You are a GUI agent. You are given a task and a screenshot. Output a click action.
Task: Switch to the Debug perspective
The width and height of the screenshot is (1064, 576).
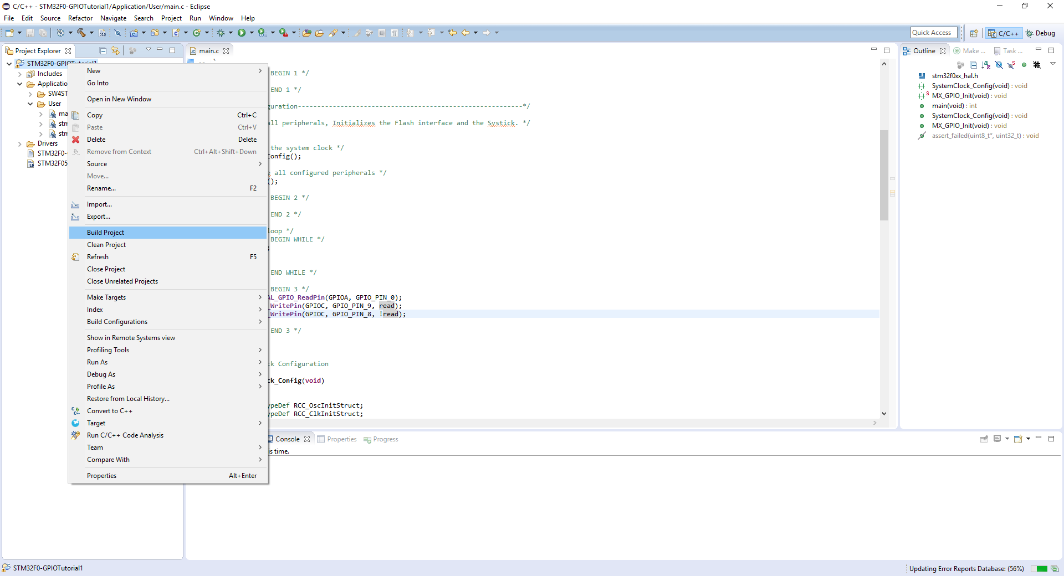click(x=1040, y=33)
